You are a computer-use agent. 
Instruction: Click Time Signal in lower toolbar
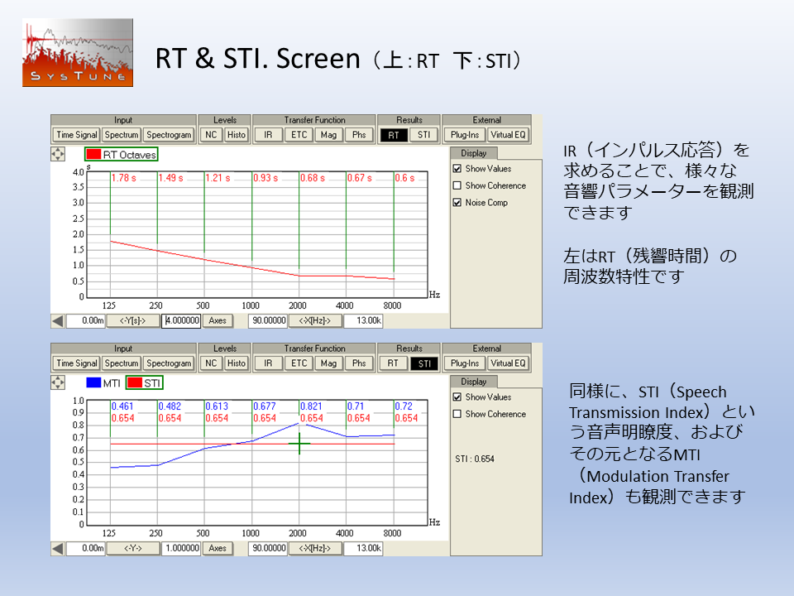point(76,363)
